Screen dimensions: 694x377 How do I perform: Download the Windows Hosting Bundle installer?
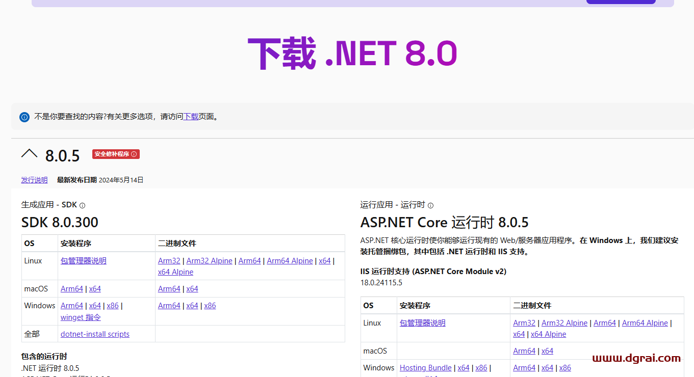click(426, 368)
